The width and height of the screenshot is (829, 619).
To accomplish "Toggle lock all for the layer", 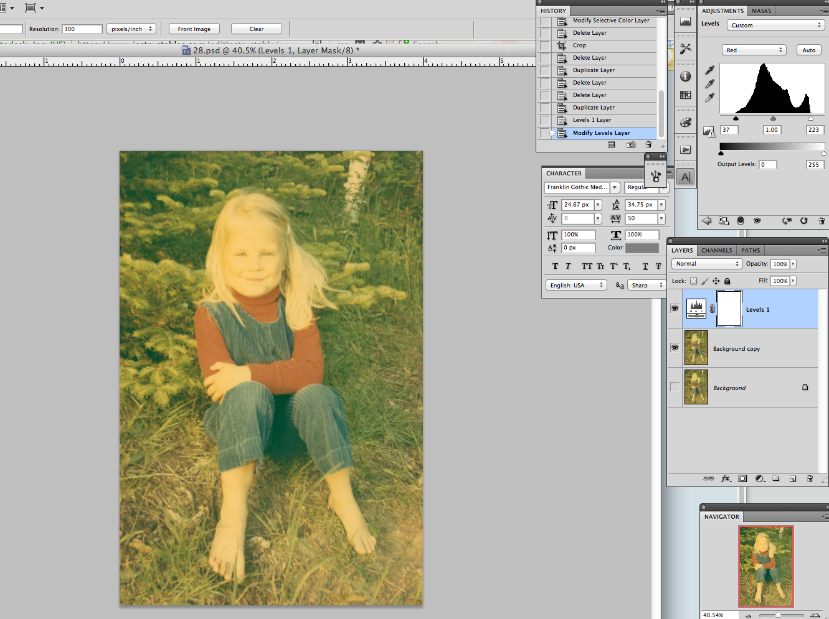I will coord(727,281).
